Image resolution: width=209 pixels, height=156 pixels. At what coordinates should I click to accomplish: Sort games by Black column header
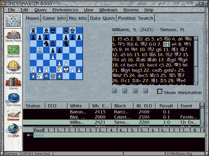(x=122, y=106)
